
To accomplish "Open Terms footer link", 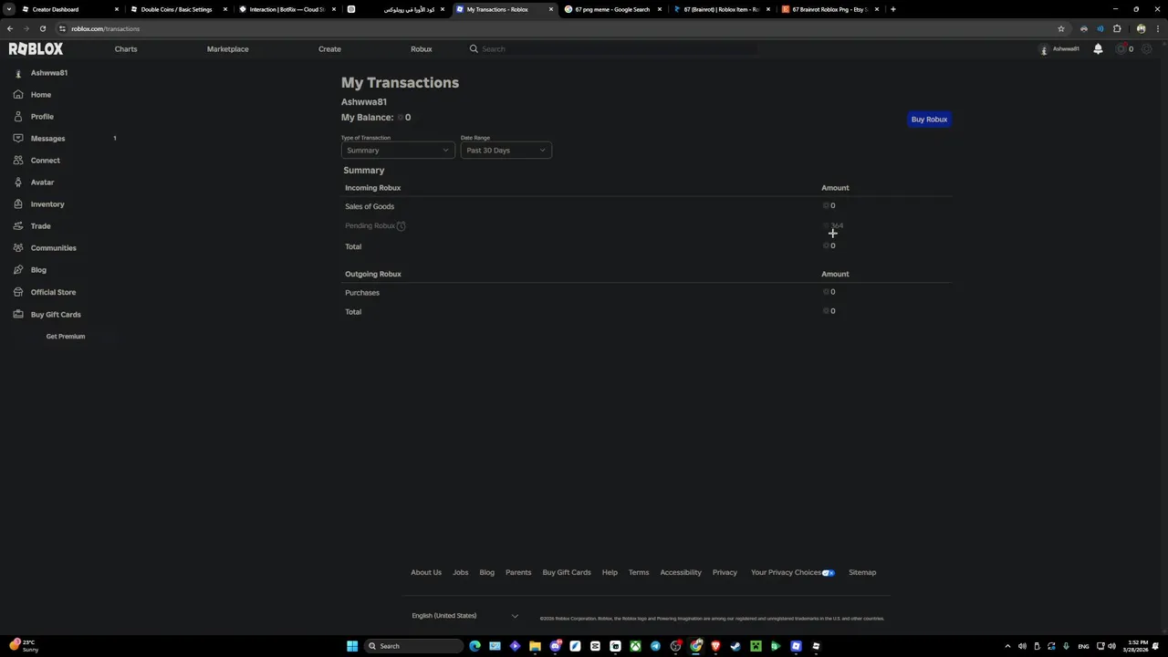I will pyautogui.click(x=639, y=572).
